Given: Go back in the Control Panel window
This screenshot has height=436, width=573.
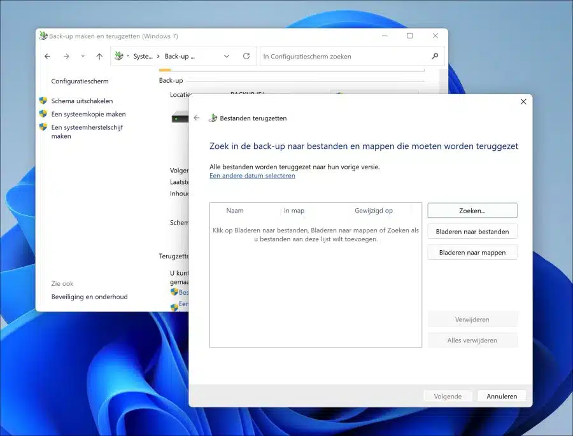Looking at the screenshot, I should (48, 56).
